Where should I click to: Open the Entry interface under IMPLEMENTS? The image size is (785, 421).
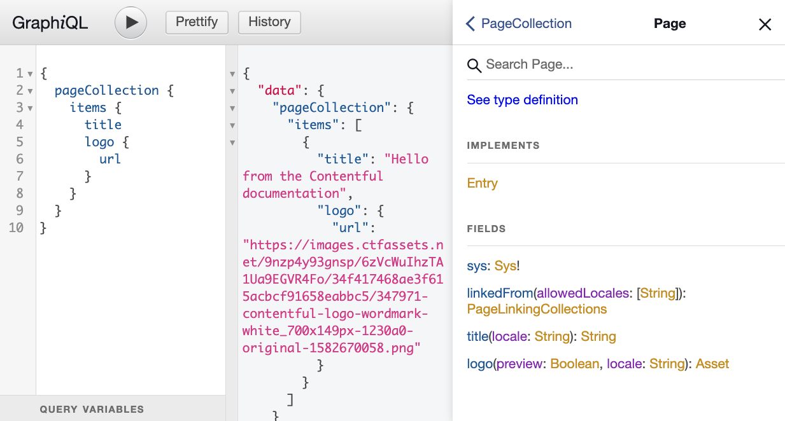(x=482, y=183)
